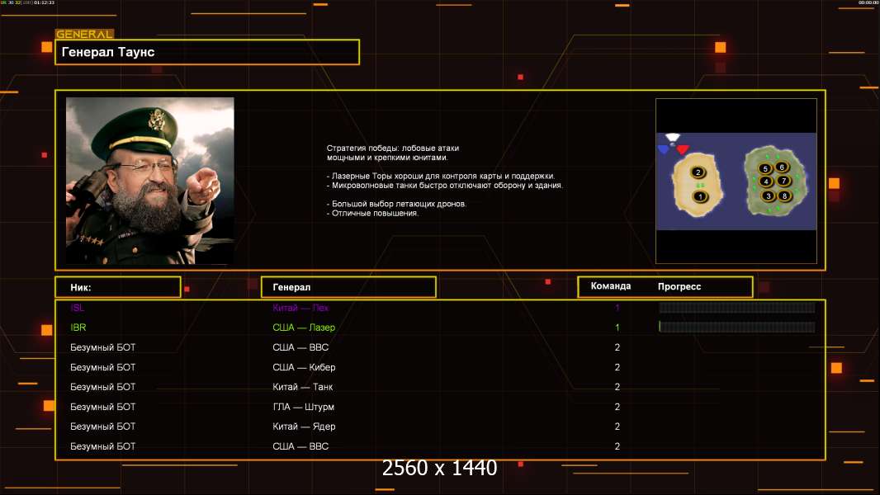This screenshot has height=495, width=880.
Task: Click start position 4 on the minimap
Action: click(x=766, y=181)
